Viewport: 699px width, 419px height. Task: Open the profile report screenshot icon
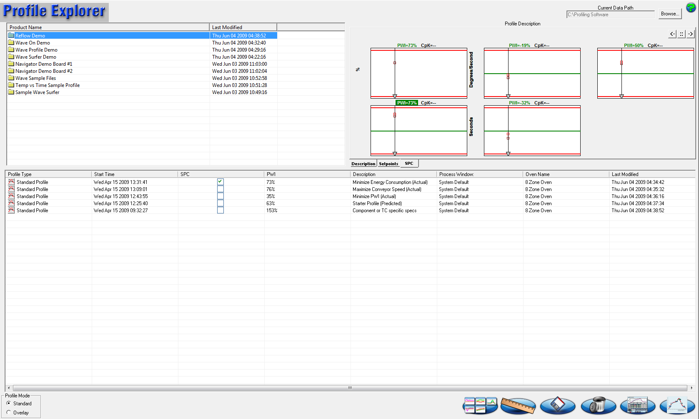(637, 405)
